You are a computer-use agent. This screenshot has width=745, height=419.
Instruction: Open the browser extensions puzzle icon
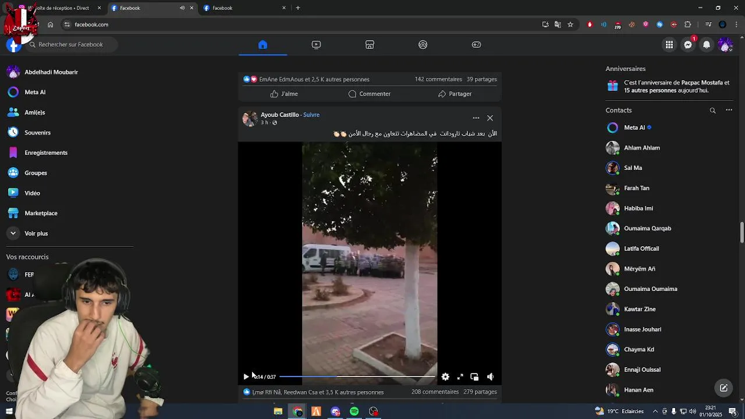click(x=688, y=24)
